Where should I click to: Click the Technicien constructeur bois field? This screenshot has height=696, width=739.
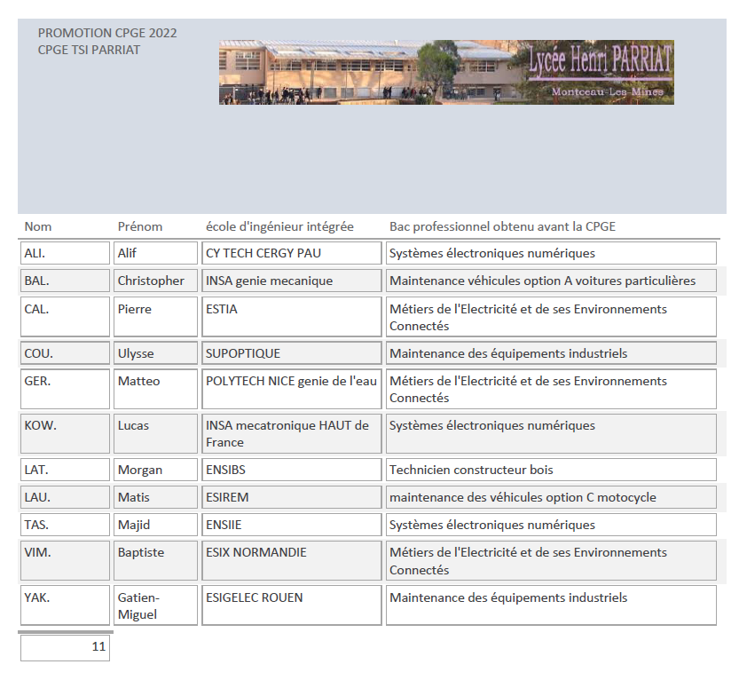pos(551,470)
